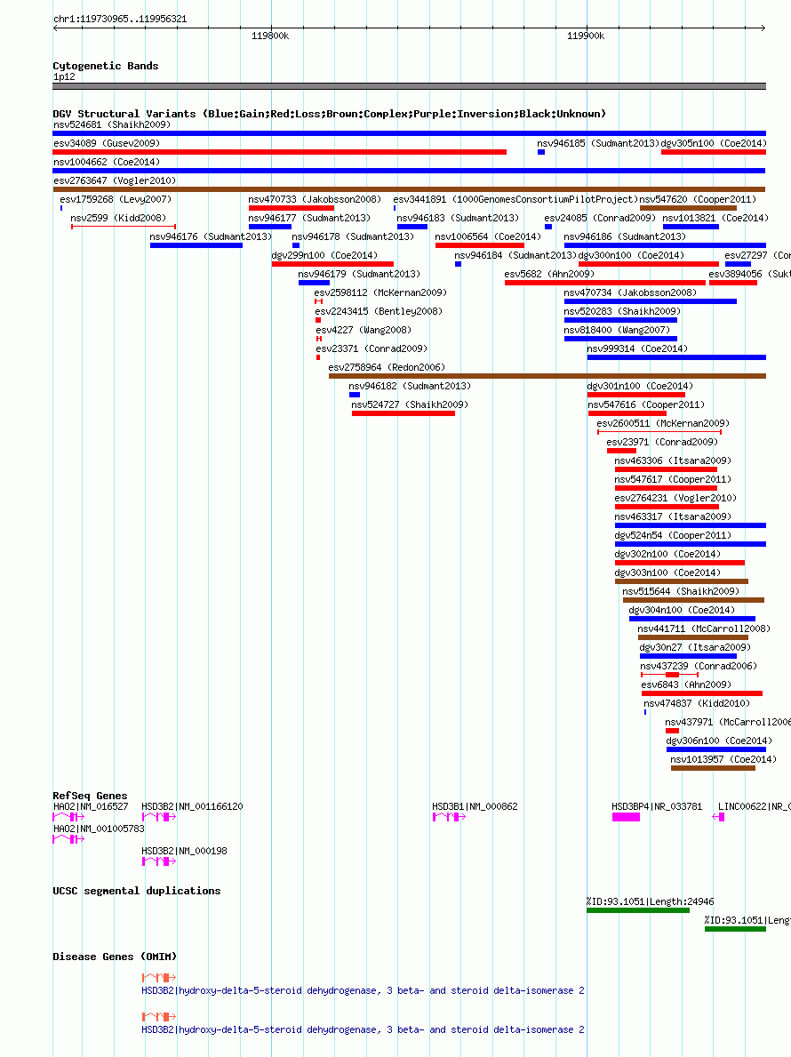The height and width of the screenshot is (1057, 791).
Task: Click the HSD3B2 NM_000198 gene glyph
Action: pyautogui.click(x=159, y=861)
